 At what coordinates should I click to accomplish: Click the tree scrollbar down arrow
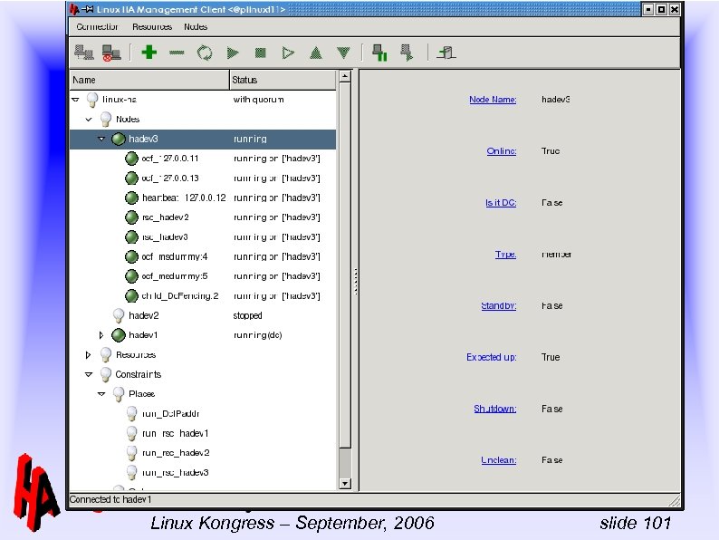(x=345, y=484)
